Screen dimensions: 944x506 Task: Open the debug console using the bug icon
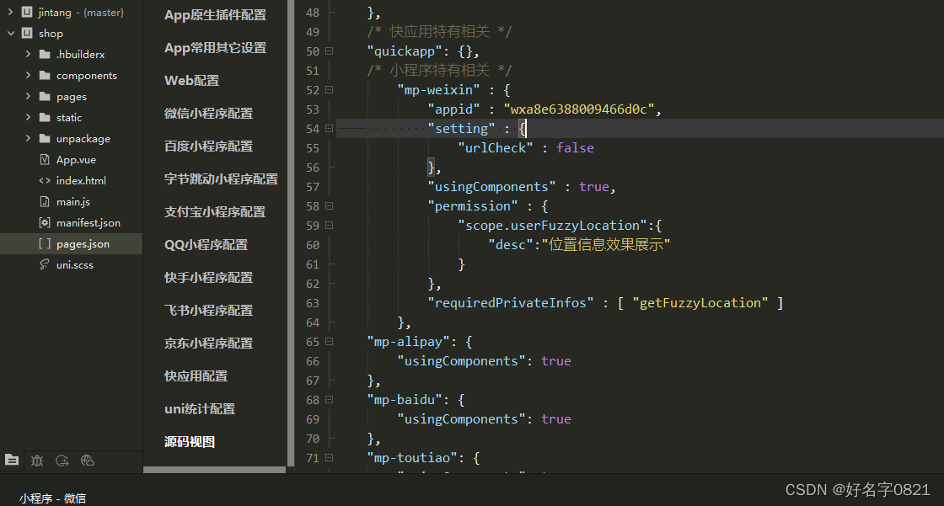pos(37,461)
